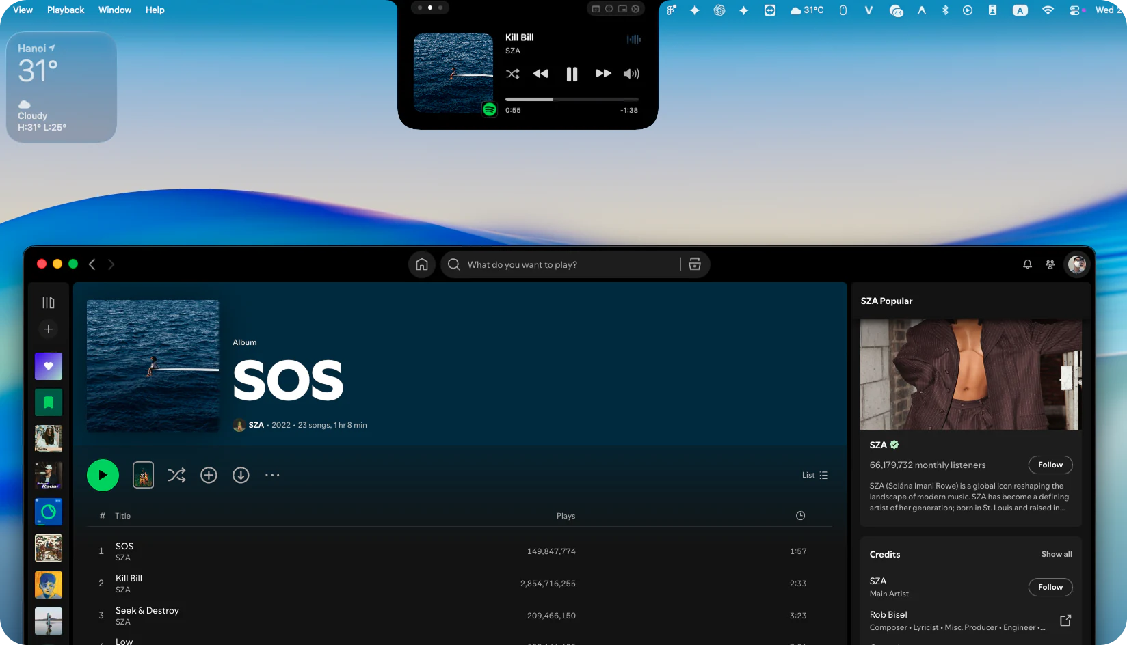
Task: Open the green bookmark Your Episodes item
Action: tap(49, 402)
